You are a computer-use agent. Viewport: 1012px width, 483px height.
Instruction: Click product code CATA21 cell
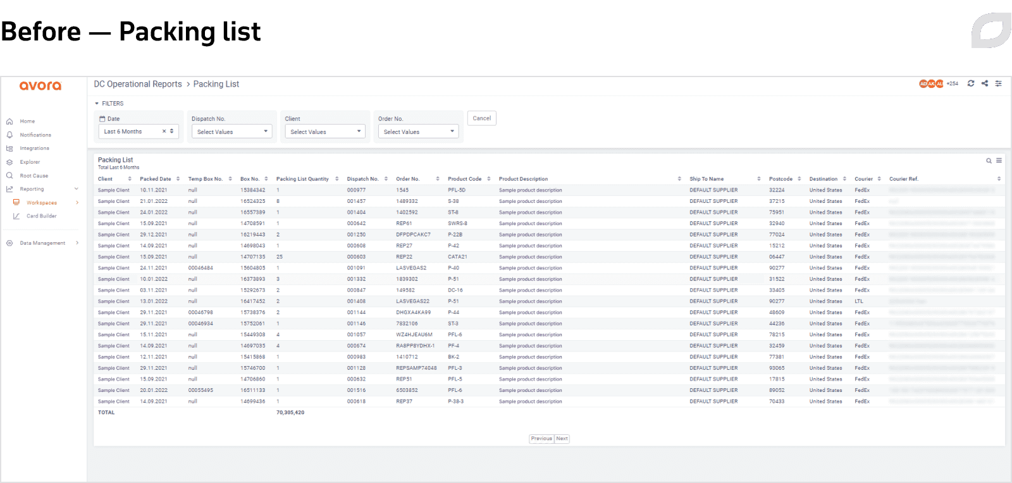pyautogui.click(x=457, y=257)
